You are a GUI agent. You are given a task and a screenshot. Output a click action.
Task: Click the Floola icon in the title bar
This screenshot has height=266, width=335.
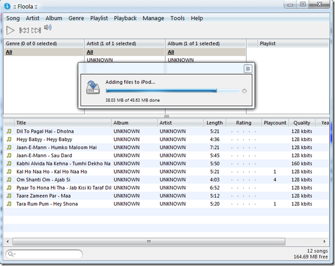click(7, 6)
